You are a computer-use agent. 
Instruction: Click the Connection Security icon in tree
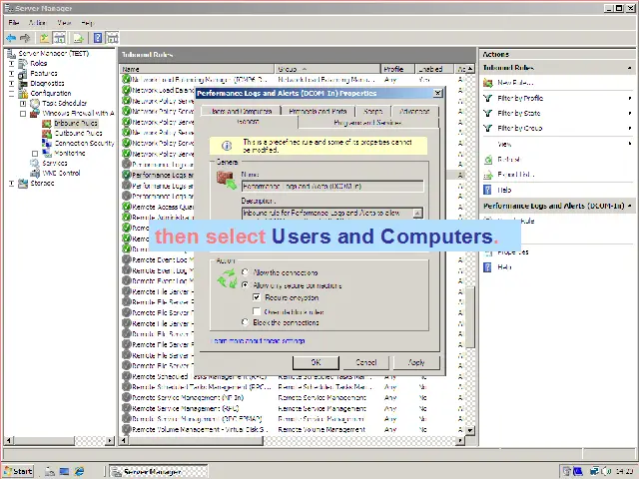[x=47, y=143]
